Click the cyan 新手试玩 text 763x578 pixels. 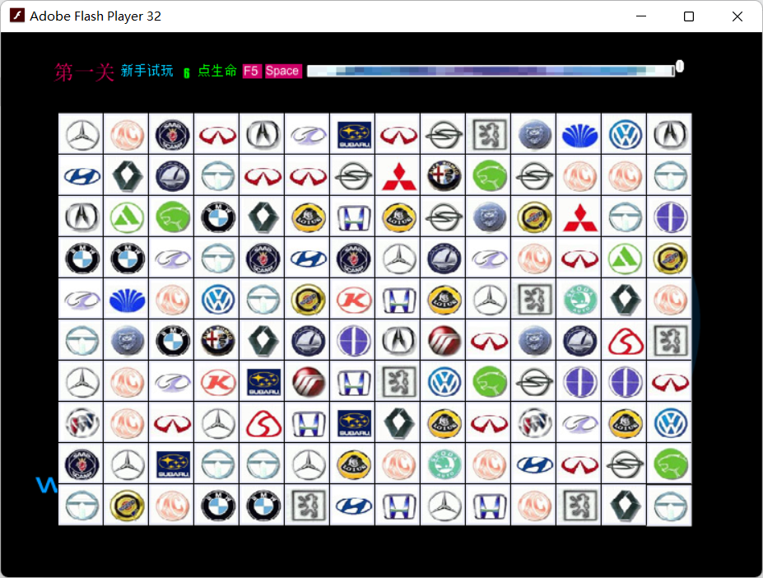click(147, 71)
